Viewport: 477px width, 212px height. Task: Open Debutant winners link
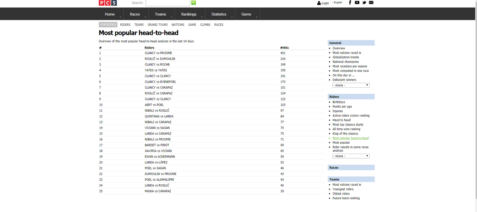tap(344, 80)
